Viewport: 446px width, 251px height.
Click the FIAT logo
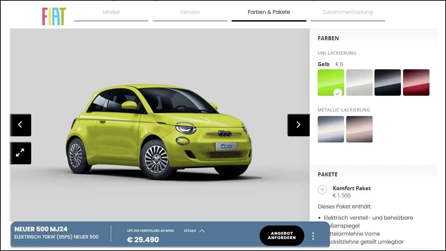(54, 16)
